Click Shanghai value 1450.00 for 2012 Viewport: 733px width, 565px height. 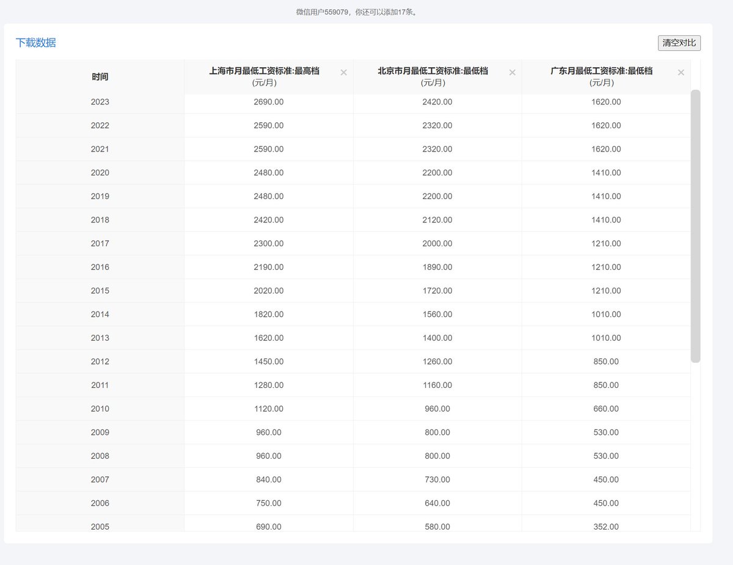[269, 362]
